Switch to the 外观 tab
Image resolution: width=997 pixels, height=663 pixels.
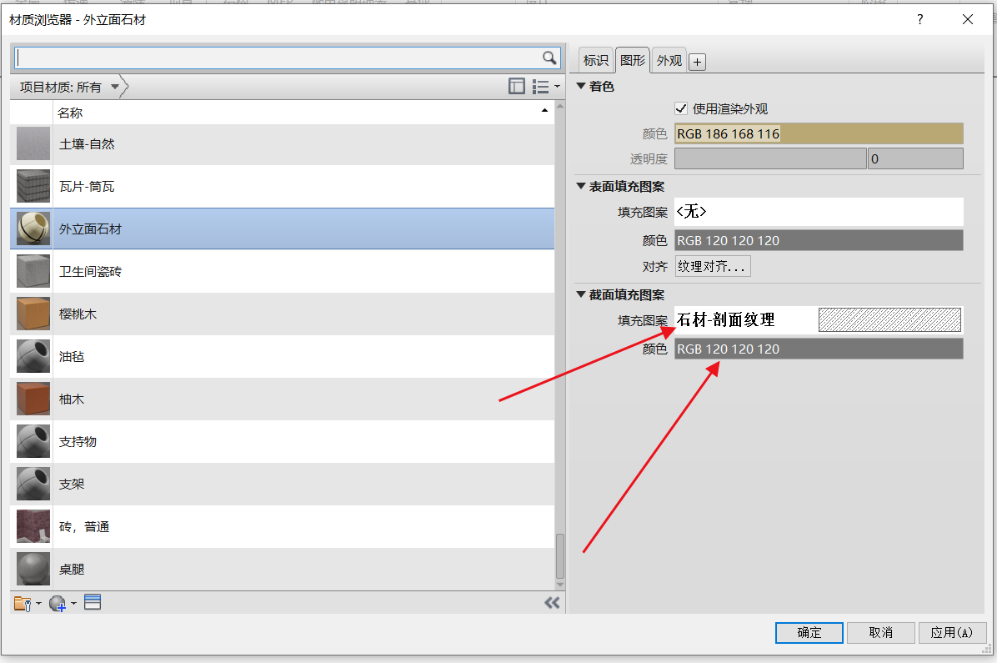pos(669,60)
